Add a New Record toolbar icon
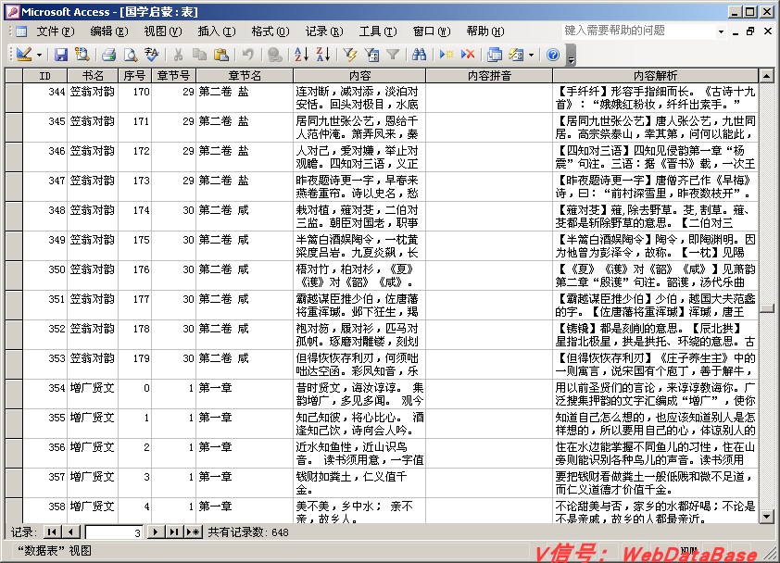The height and width of the screenshot is (563, 780). point(447,55)
